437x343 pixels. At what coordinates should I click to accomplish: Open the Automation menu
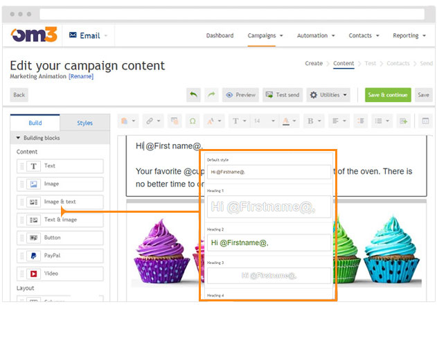(x=316, y=35)
